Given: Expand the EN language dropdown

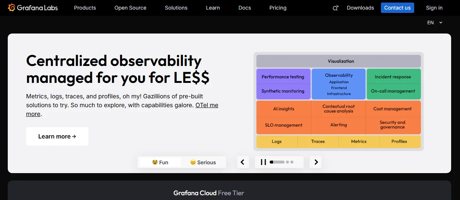Looking at the screenshot, I should [x=435, y=22].
